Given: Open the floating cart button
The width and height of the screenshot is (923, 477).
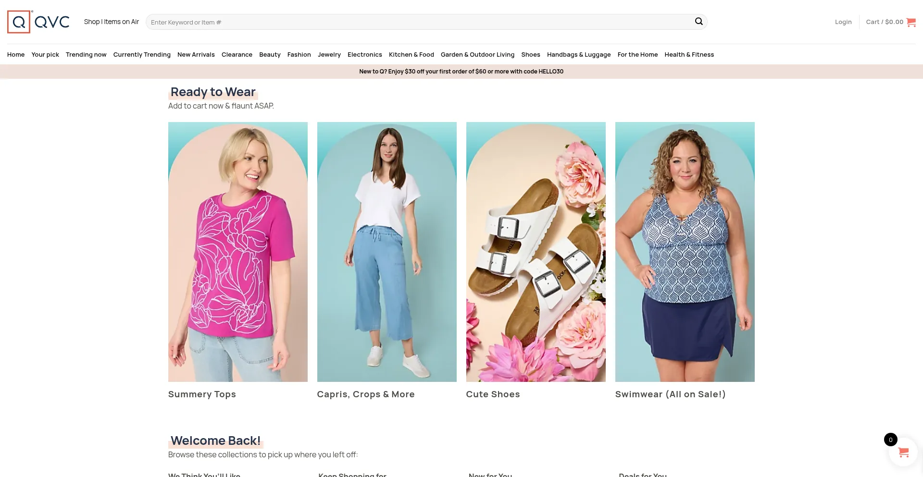Looking at the screenshot, I should (903, 452).
